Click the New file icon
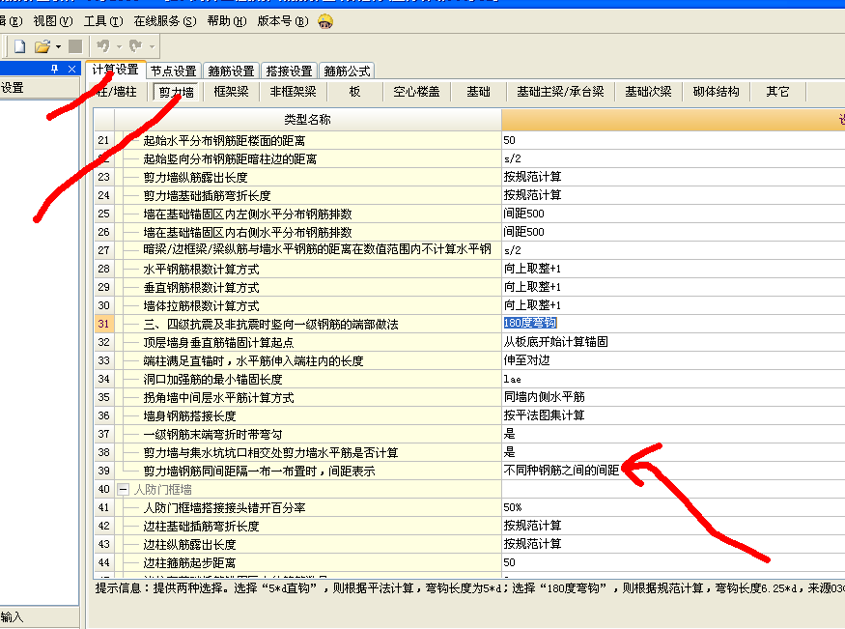Image resolution: width=845 pixels, height=629 pixels. [x=20, y=47]
